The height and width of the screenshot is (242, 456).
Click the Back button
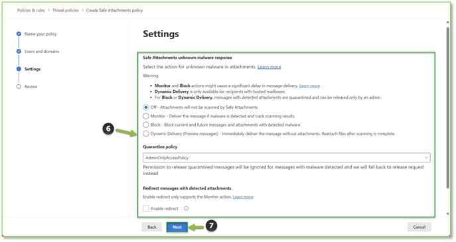(152, 227)
